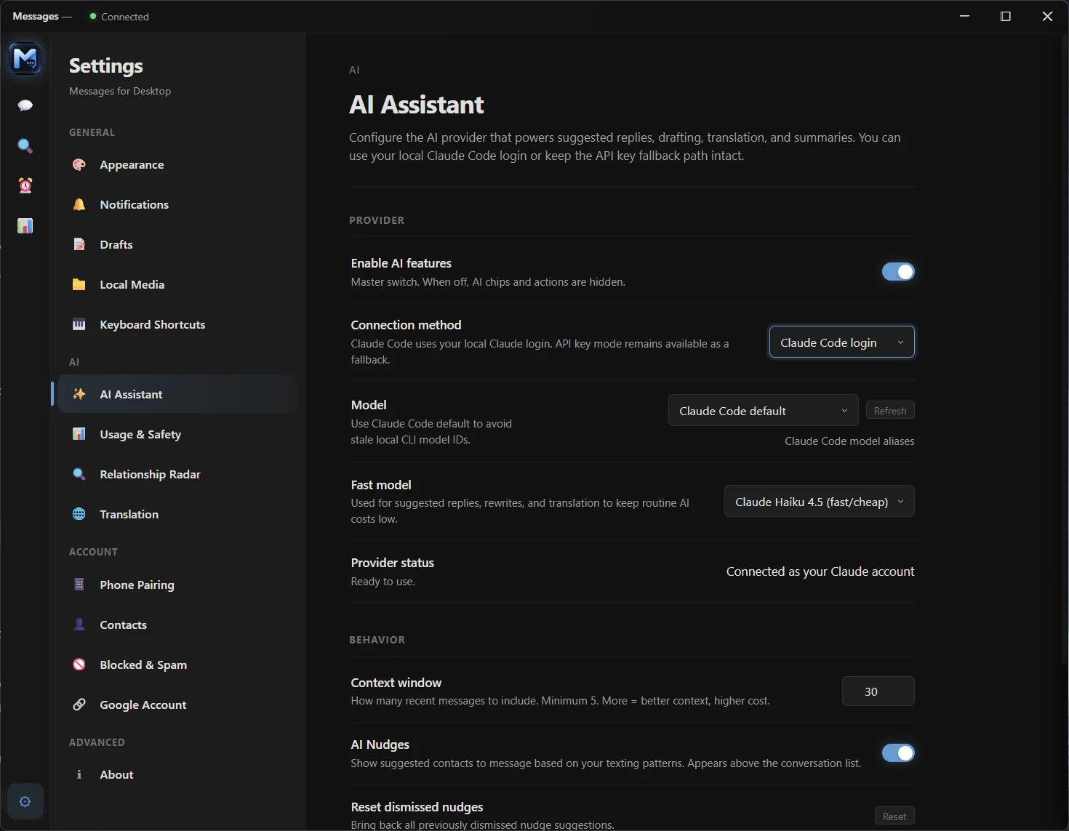1069x831 pixels.
Task: Go to Usage & Safety settings
Action: click(177, 435)
